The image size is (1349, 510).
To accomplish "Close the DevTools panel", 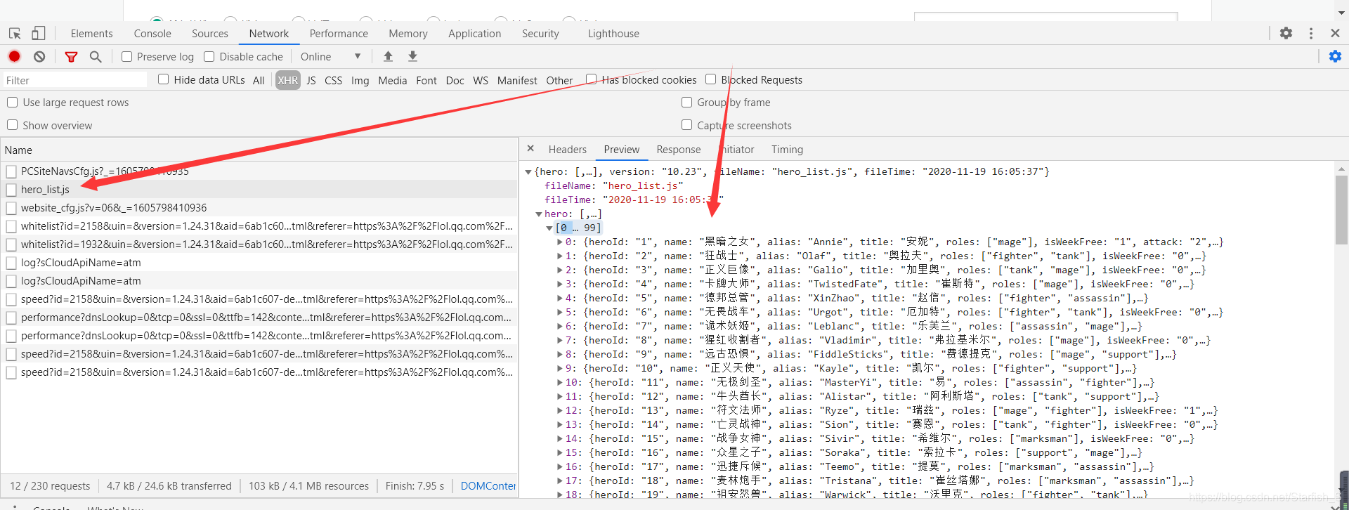I will click(1335, 33).
